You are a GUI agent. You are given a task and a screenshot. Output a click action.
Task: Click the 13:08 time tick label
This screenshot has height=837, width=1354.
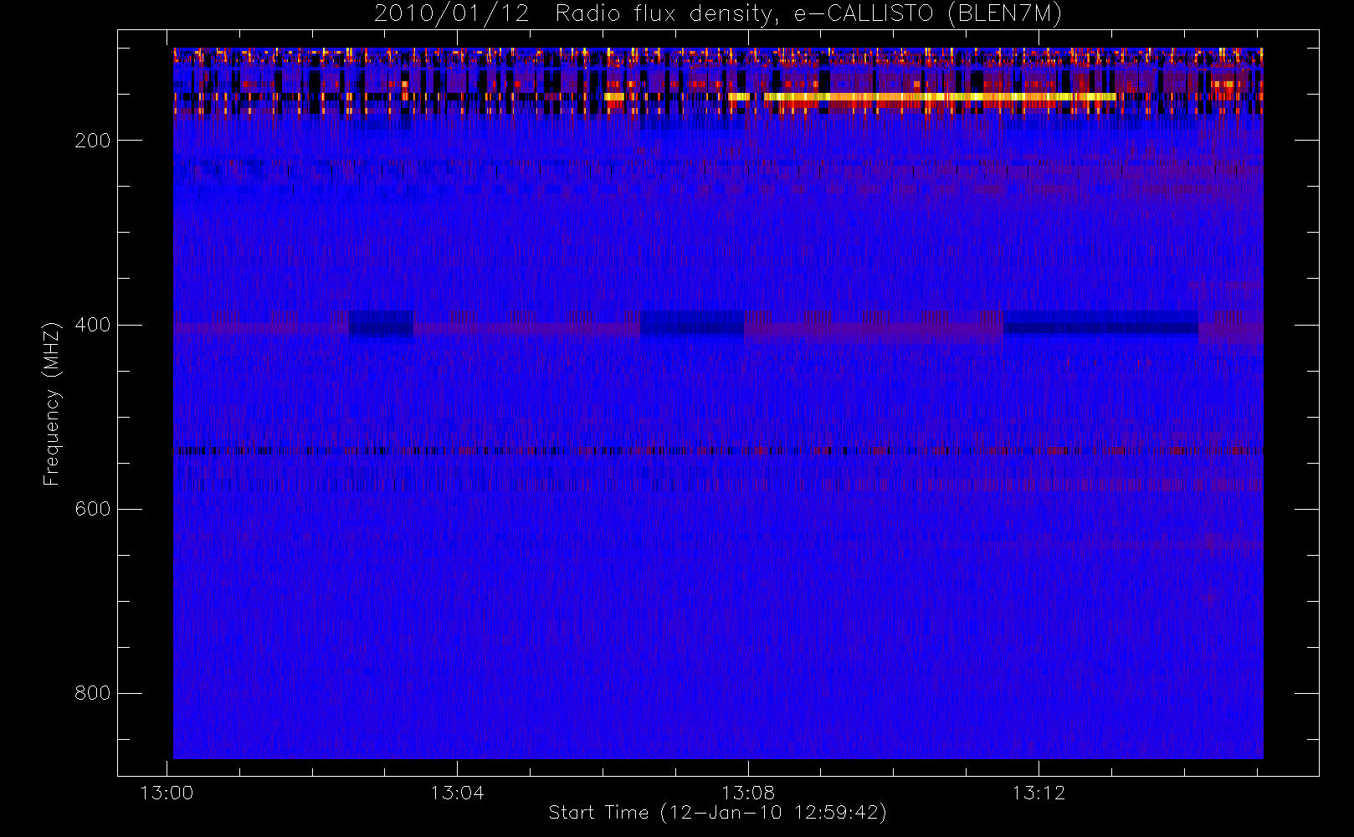pyautogui.click(x=748, y=793)
